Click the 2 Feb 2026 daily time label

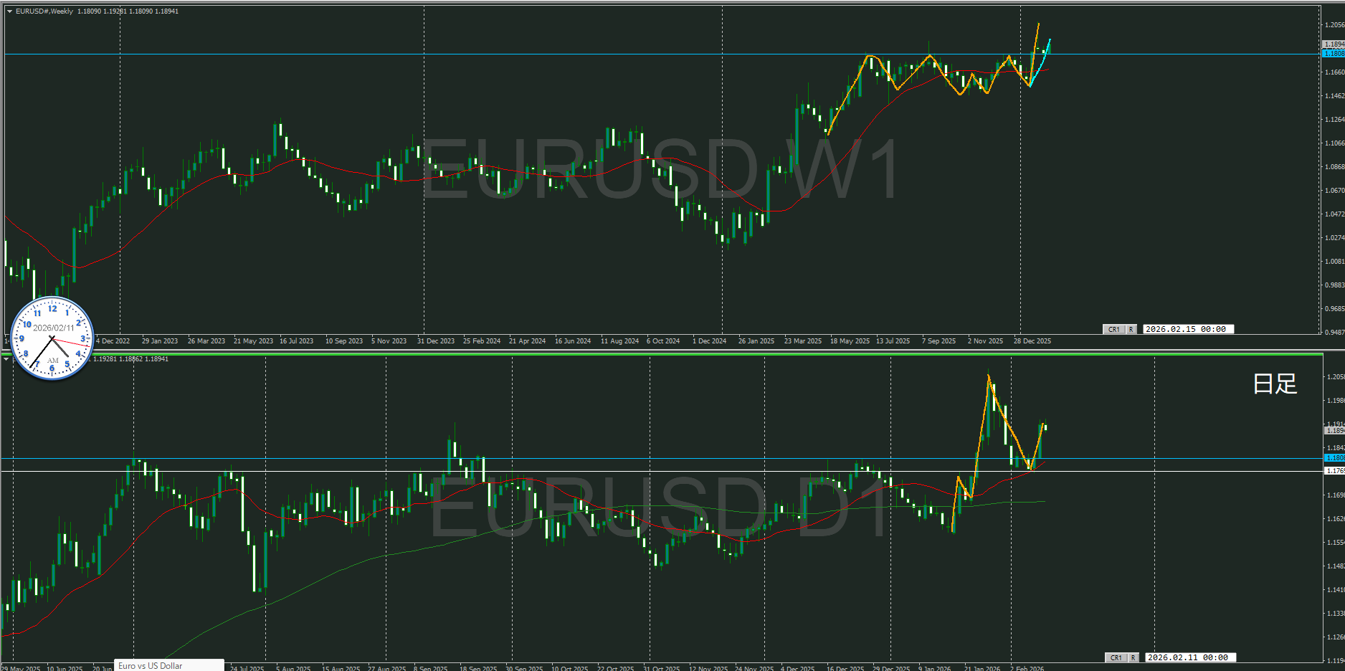1027,668
